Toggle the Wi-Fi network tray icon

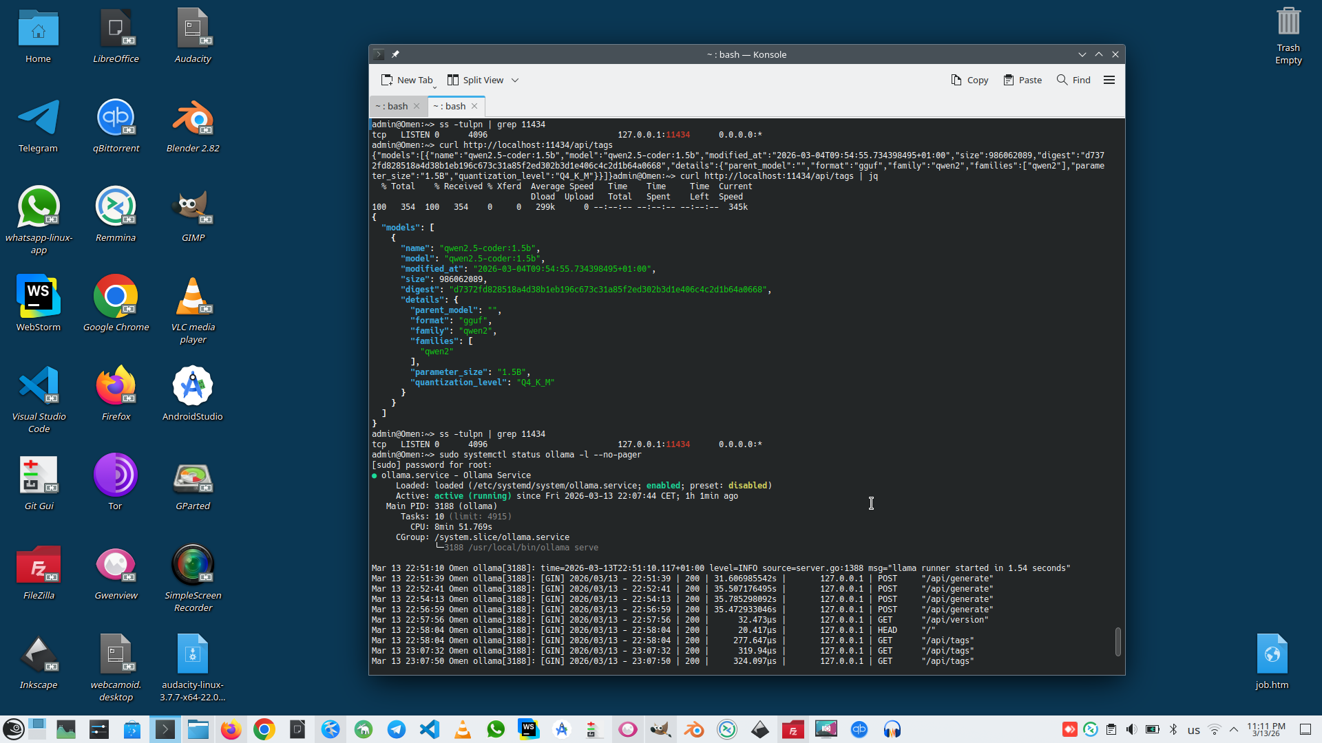point(1215,729)
